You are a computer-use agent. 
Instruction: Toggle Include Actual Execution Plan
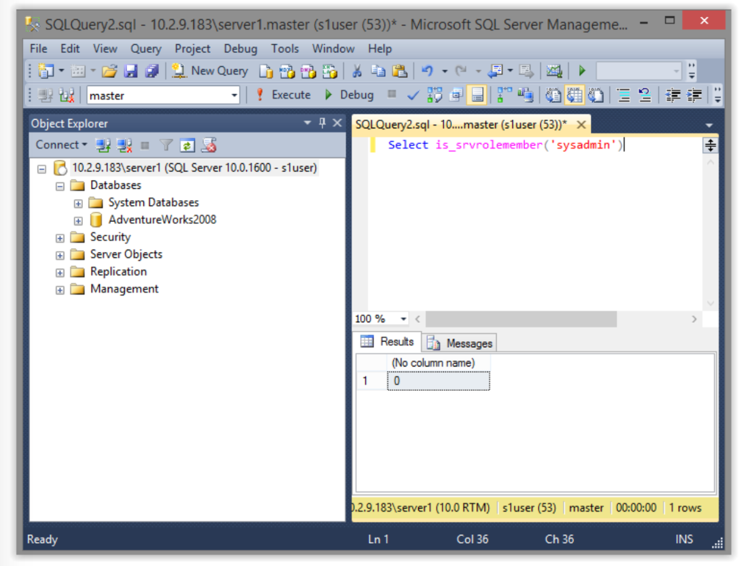(x=504, y=95)
